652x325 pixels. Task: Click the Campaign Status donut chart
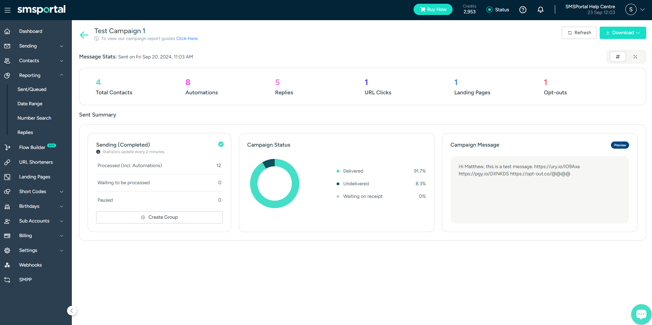275,184
